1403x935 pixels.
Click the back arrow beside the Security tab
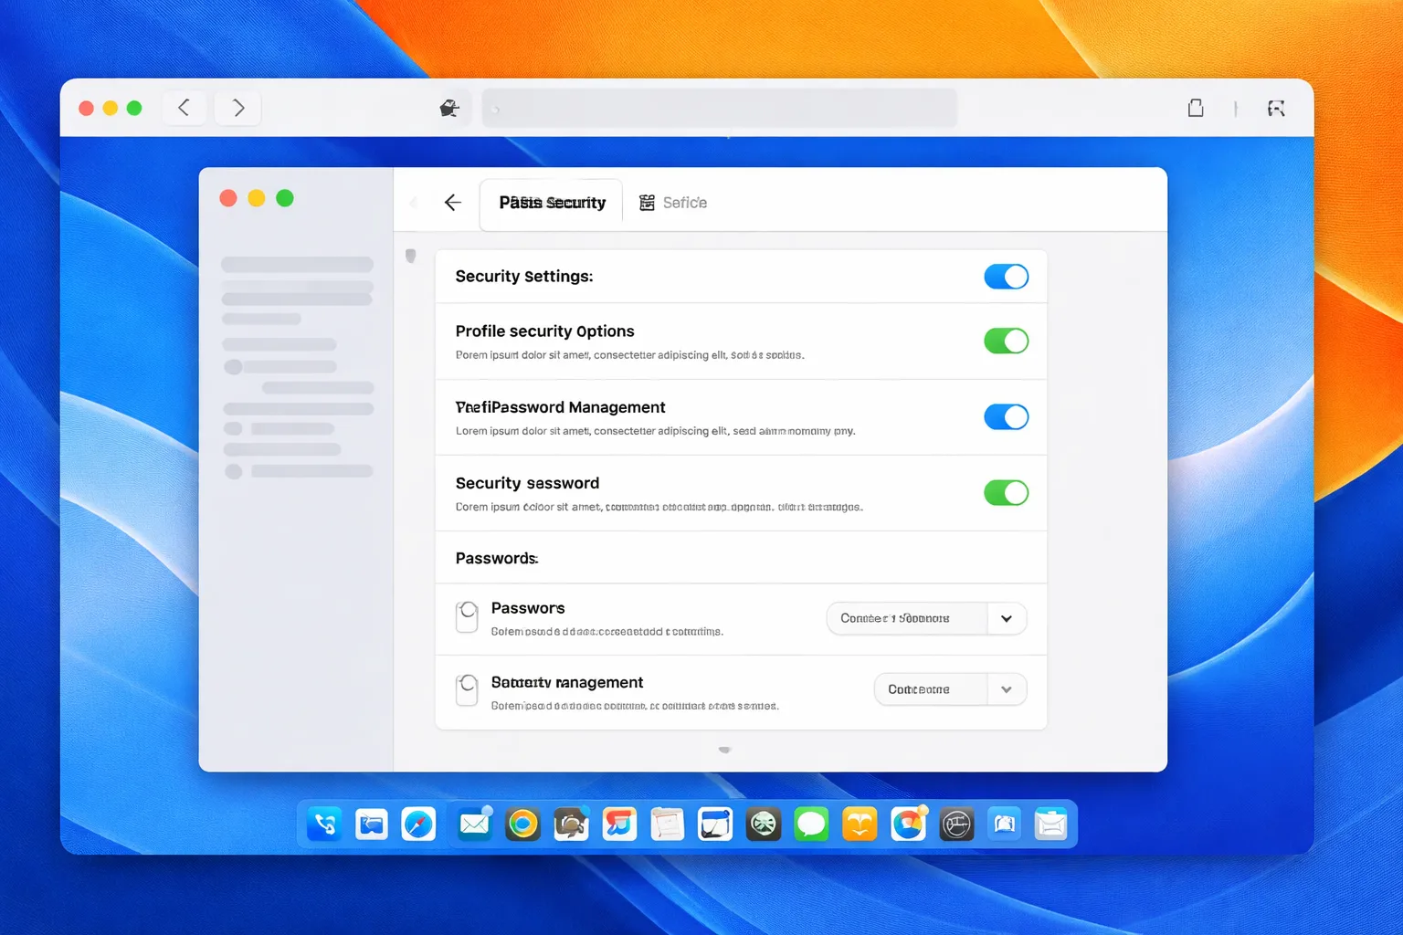452,203
